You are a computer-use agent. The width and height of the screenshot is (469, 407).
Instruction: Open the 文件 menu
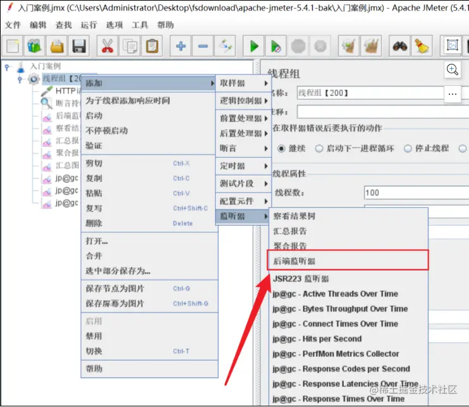tap(13, 25)
